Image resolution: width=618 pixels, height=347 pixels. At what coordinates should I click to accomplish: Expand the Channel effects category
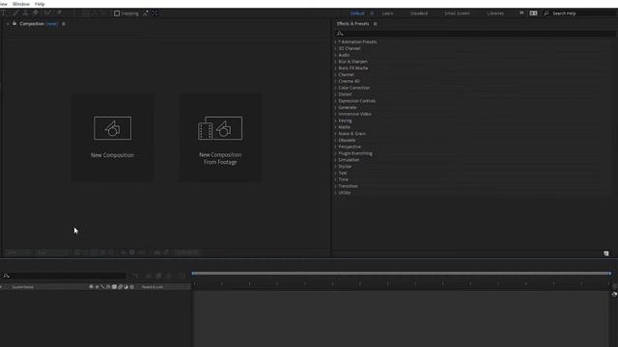coord(336,75)
